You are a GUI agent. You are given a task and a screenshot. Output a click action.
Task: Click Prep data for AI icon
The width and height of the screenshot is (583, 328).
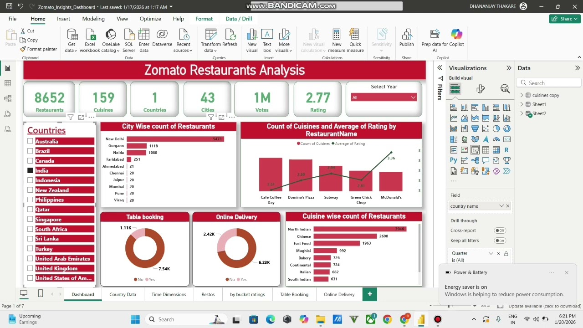(435, 35)
